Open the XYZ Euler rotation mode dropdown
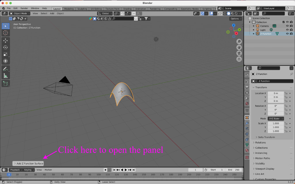Image resolution: width=295 pixels, height=184 pixels. pyautogui.click(x=276, y=119)
